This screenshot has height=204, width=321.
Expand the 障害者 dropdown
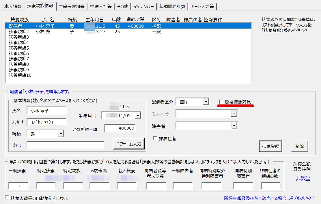tap(234, 126)
